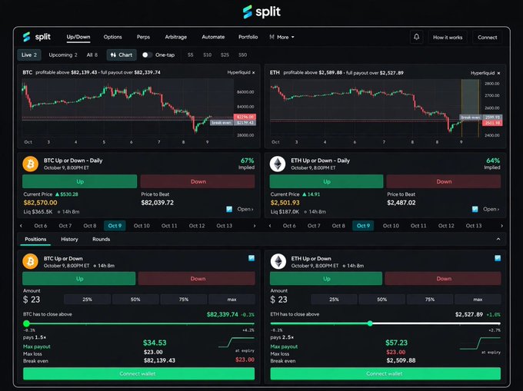Click Up in ETH Positions panel
Image resolution: width=523 pixels, height=391 pixels.
(326, 278)
